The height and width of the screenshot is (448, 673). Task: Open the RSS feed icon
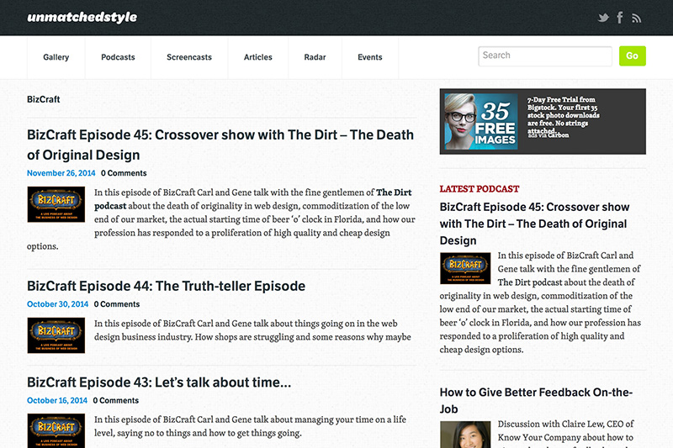point(637,18)
